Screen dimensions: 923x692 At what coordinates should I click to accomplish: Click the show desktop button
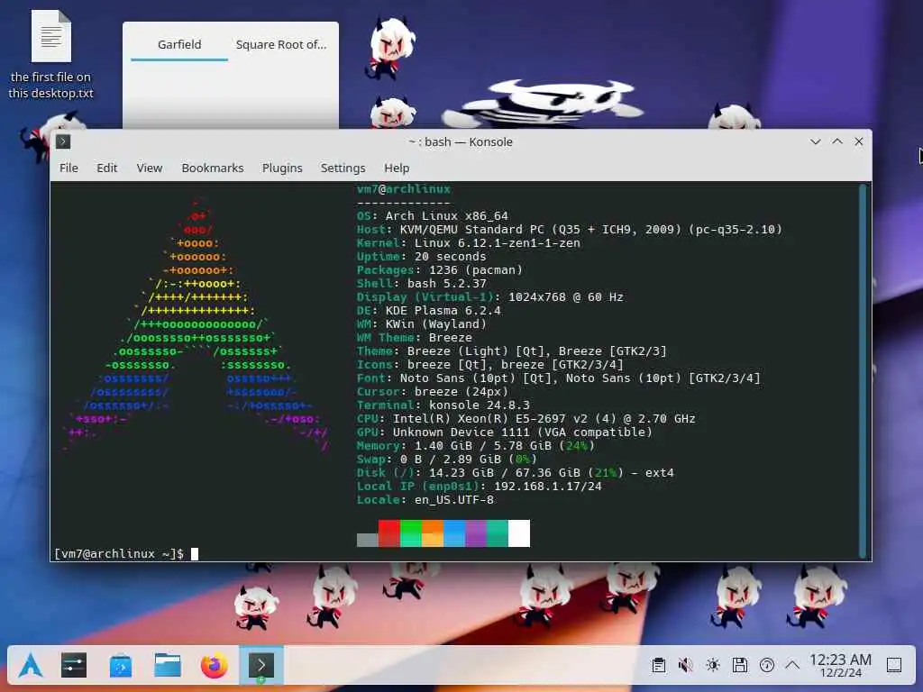894,666
